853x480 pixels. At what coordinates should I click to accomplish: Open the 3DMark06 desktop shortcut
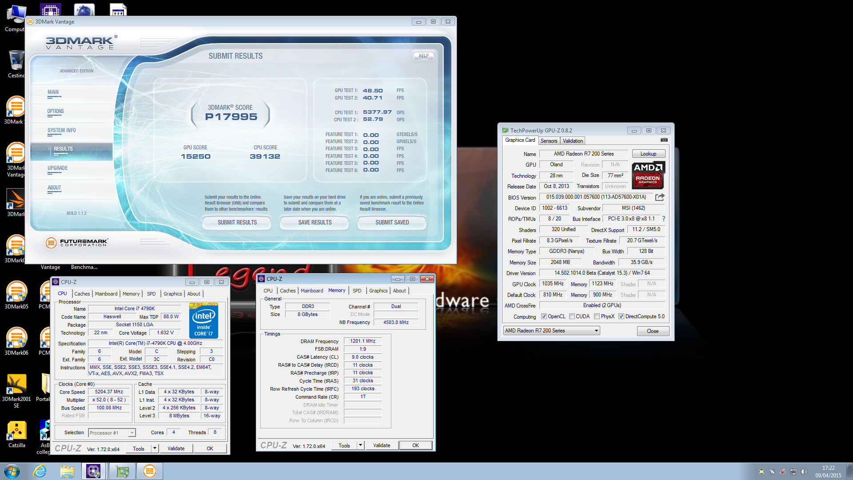16,341
